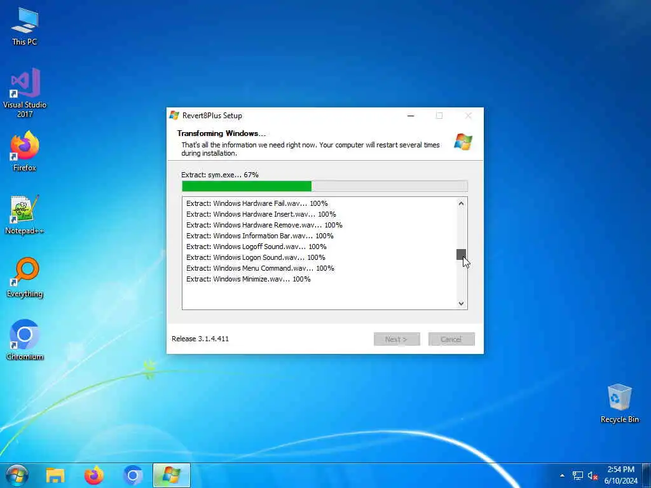Select the "Windows Logoff Sound.wav" log line
Screen dimensions: 651x488
pos(256,247)
